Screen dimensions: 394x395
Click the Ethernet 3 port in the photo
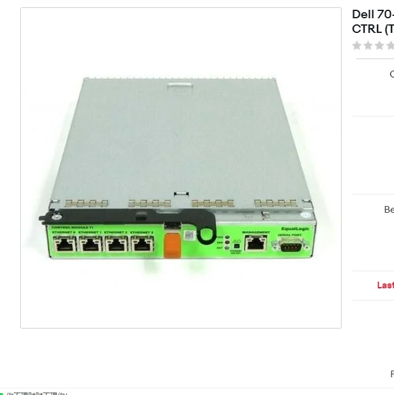tap(143, 244)
